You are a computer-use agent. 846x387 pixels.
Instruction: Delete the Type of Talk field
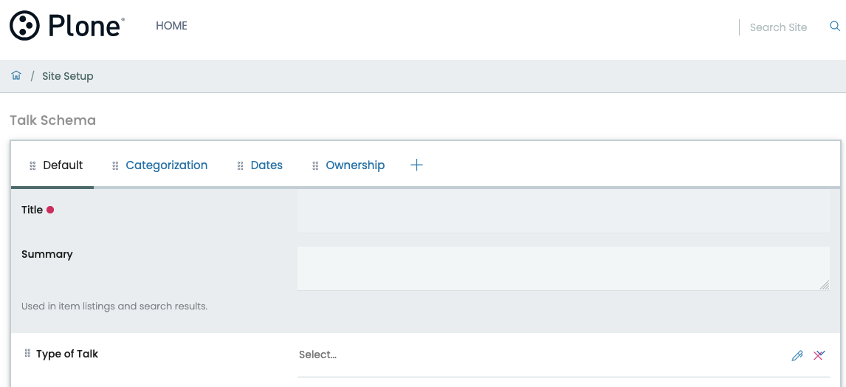(819, 355)
